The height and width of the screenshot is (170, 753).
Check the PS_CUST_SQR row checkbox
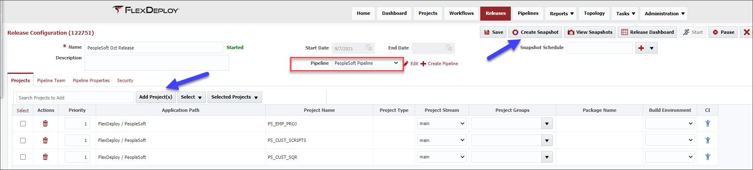pyautogui.click(x=23, y=157)
